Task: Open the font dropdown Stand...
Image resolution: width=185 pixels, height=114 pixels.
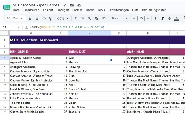Action: [119, 18]
